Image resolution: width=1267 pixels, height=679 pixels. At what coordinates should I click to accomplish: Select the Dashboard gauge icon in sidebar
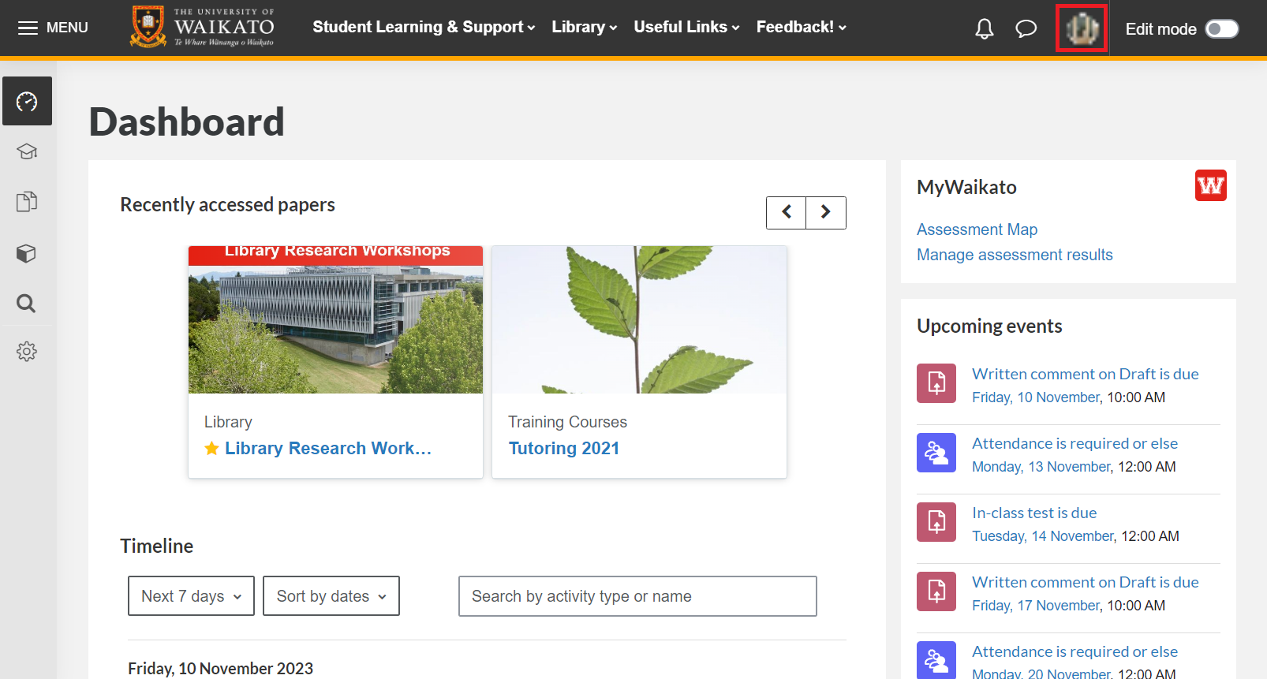point(27,101)
